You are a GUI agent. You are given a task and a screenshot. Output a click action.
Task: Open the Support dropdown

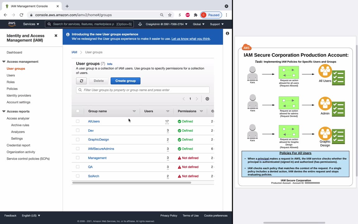point(217,24)
